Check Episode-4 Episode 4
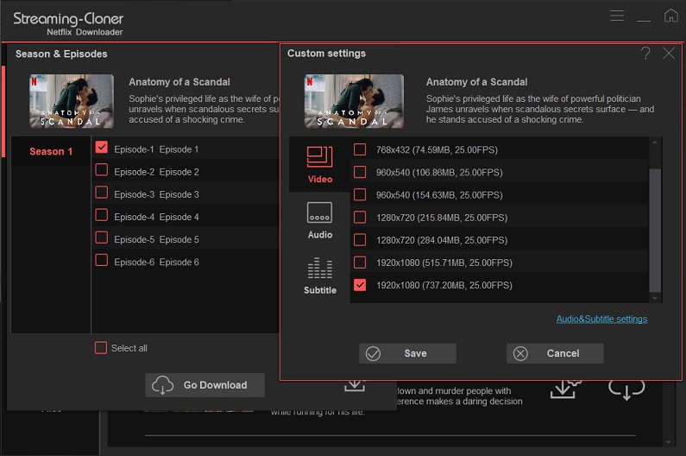 (102, 215)
